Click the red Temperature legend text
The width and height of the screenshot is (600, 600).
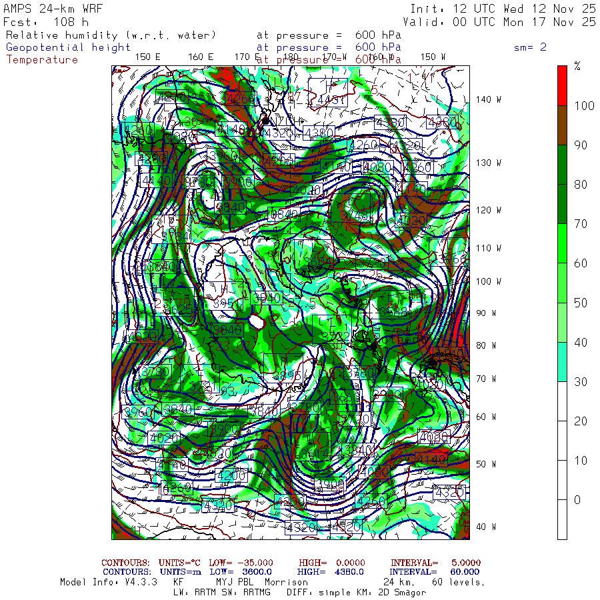pos(42,60)
